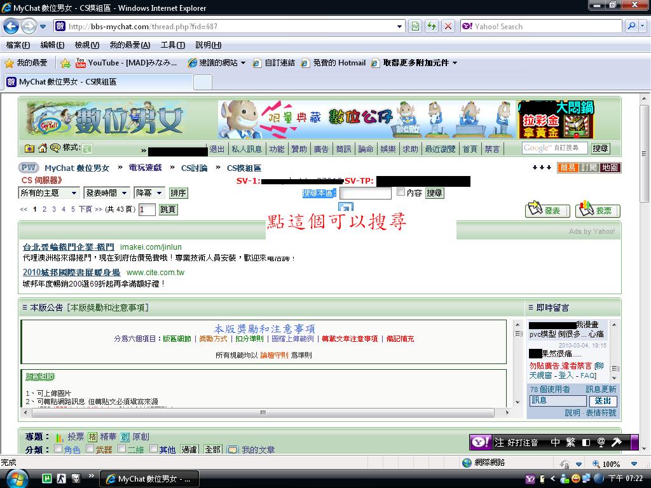Click the chat bubble icon in forum toolbar
Viewport: 651px width, 488px height.
55,148
